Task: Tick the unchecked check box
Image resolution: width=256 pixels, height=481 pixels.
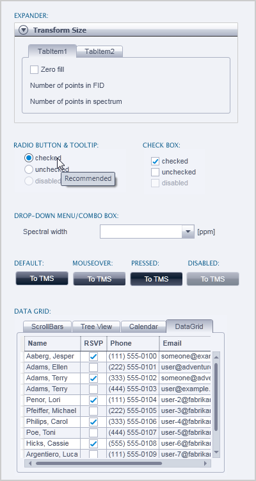Action: point(156,172)
